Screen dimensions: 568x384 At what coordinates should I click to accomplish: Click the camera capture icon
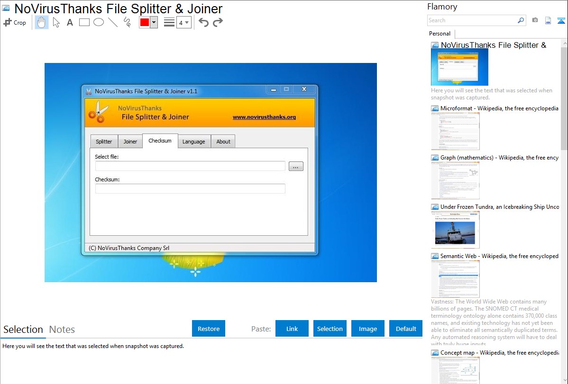(x=535, y=20)
